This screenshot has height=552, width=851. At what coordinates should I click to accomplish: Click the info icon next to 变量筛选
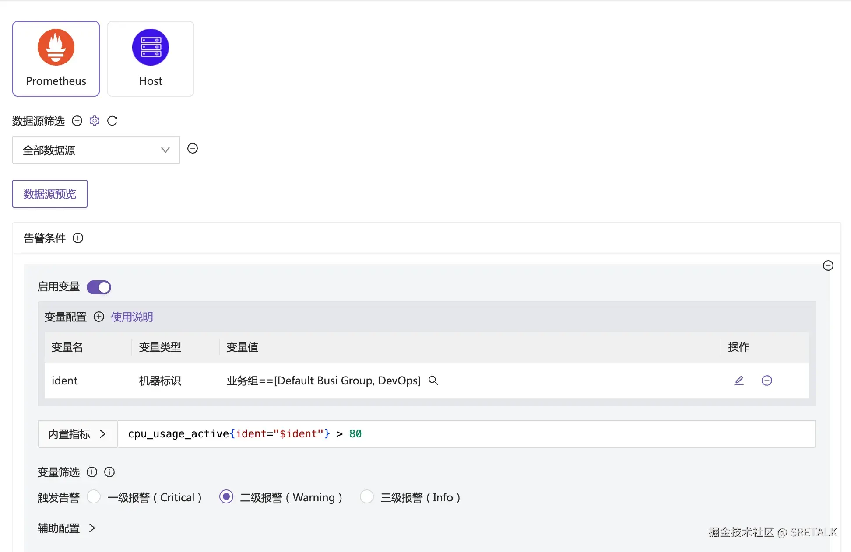(109, 472)
